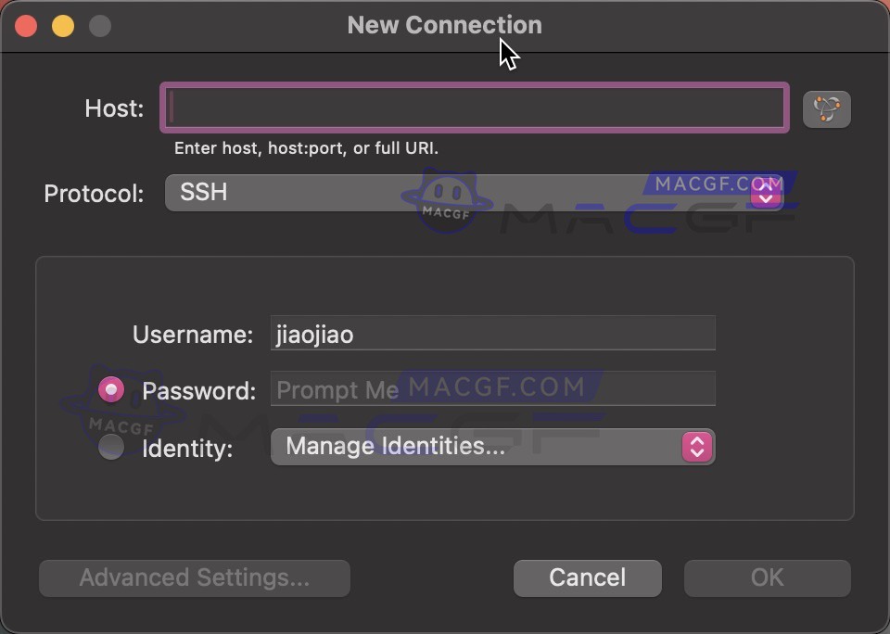Open the Protocol dropdown showing SSH

[x=464, y=192]
